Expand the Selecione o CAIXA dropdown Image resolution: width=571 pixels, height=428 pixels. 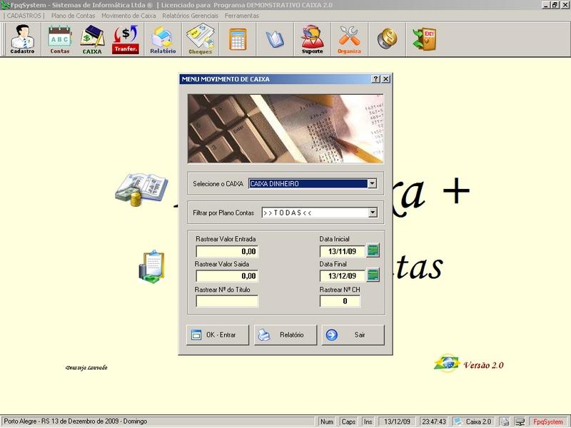coord(372,184)
